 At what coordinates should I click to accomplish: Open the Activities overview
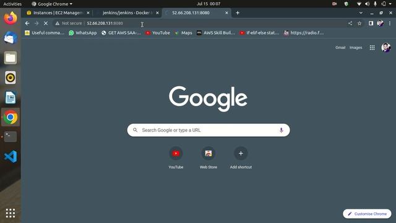(x=12, y=4)
